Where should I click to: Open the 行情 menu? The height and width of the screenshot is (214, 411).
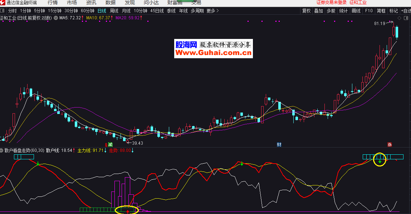coord(53,3)
